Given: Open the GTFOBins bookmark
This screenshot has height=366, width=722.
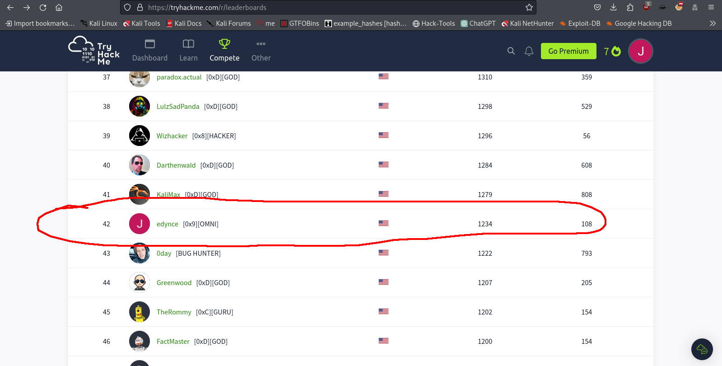Looking at the screenshot, I should pos(300,23).
